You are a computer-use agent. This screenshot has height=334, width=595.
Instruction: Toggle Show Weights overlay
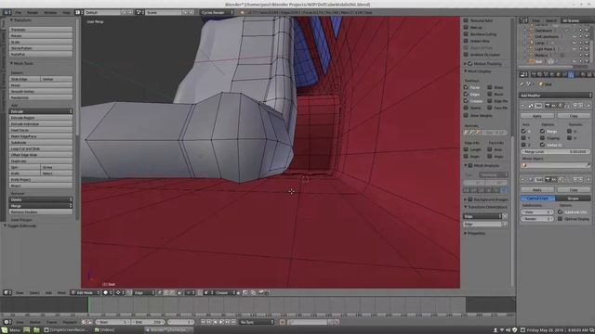point(466,115)
